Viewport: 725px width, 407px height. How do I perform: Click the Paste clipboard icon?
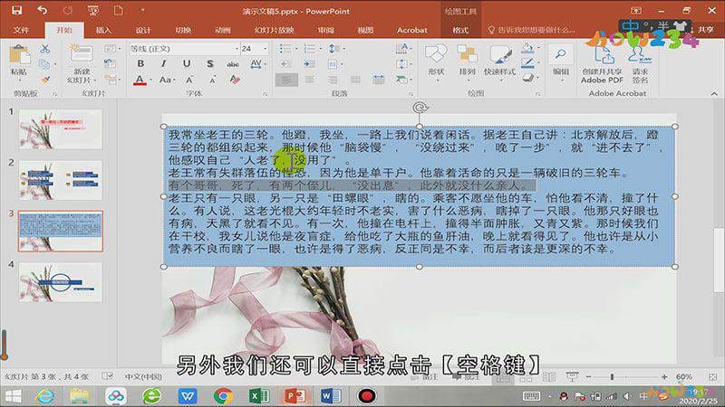click(19, 55)
